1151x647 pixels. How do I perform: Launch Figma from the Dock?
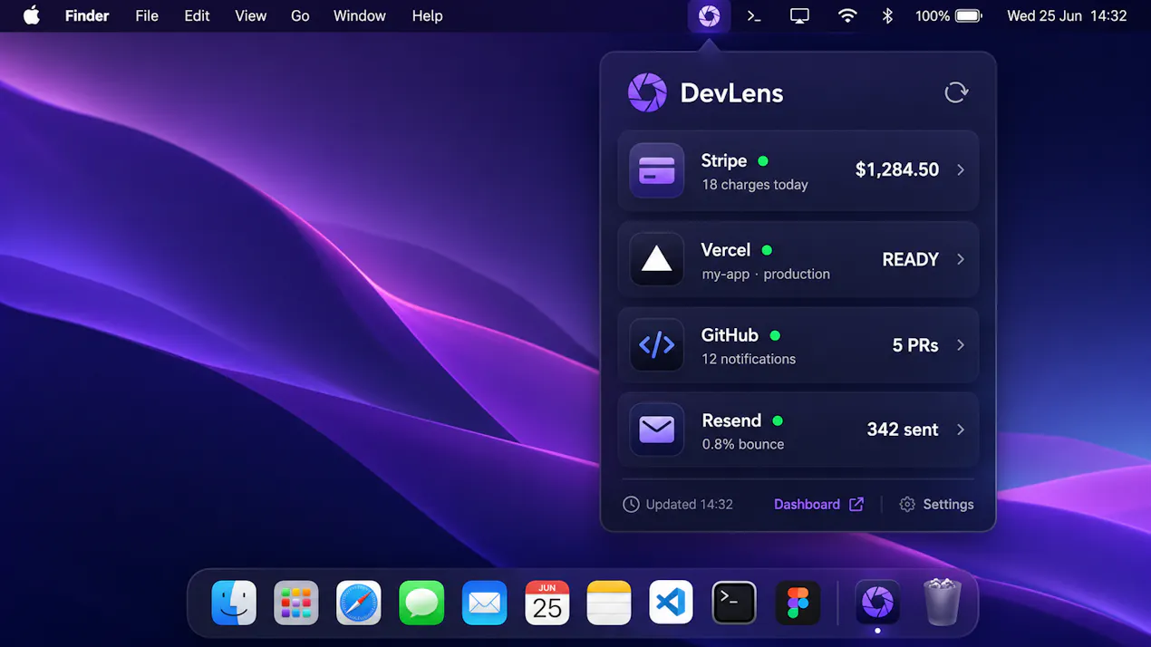coord(798,603)
